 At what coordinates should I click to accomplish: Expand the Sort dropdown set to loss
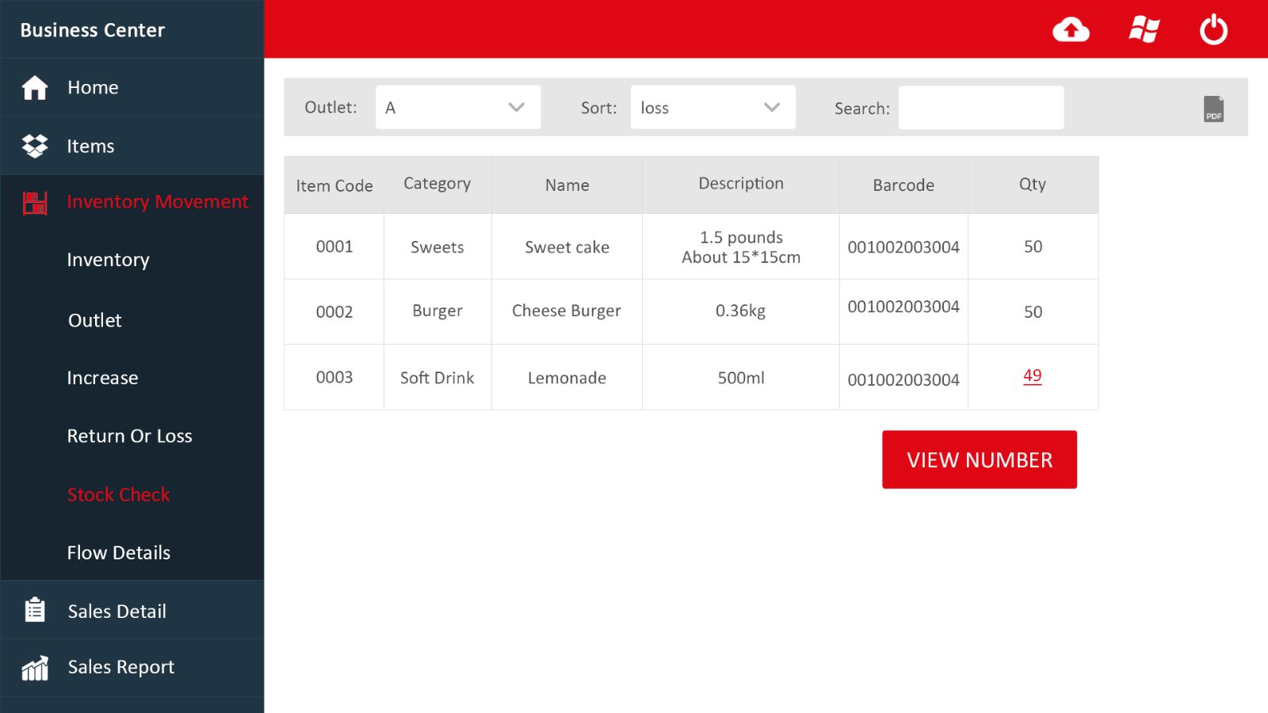[x=712, y=108]
